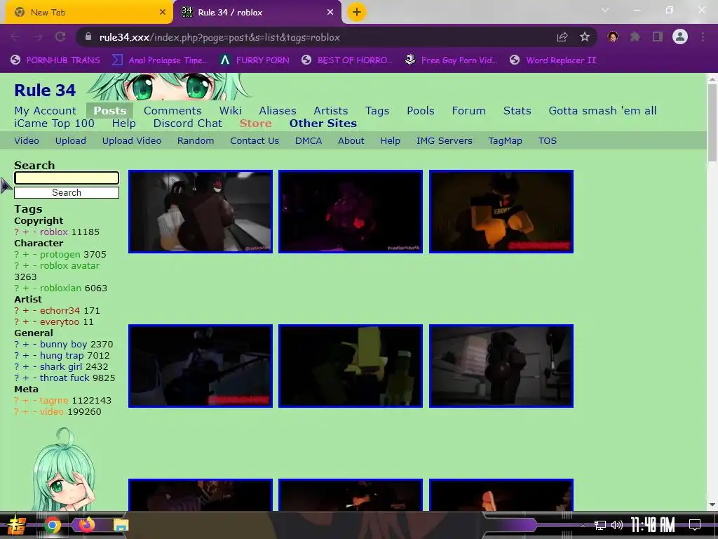Open the Store link

tap(255, 124)
